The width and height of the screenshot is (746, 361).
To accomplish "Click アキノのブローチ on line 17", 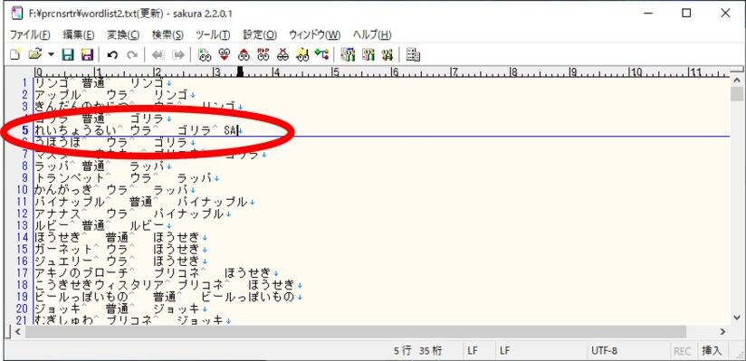I will click(81, 272).
